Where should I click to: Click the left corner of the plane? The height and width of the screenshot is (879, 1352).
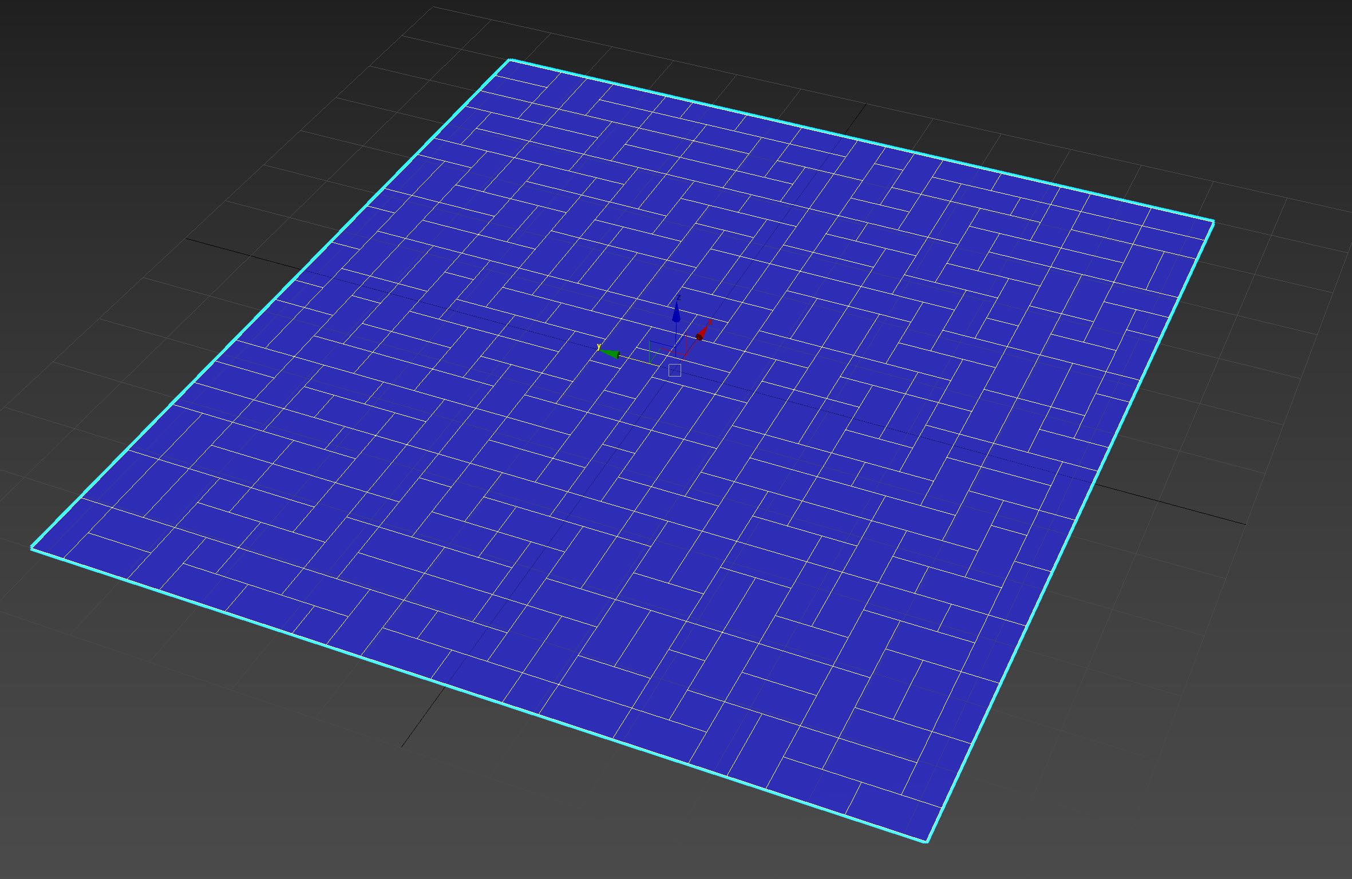(32, 548)
